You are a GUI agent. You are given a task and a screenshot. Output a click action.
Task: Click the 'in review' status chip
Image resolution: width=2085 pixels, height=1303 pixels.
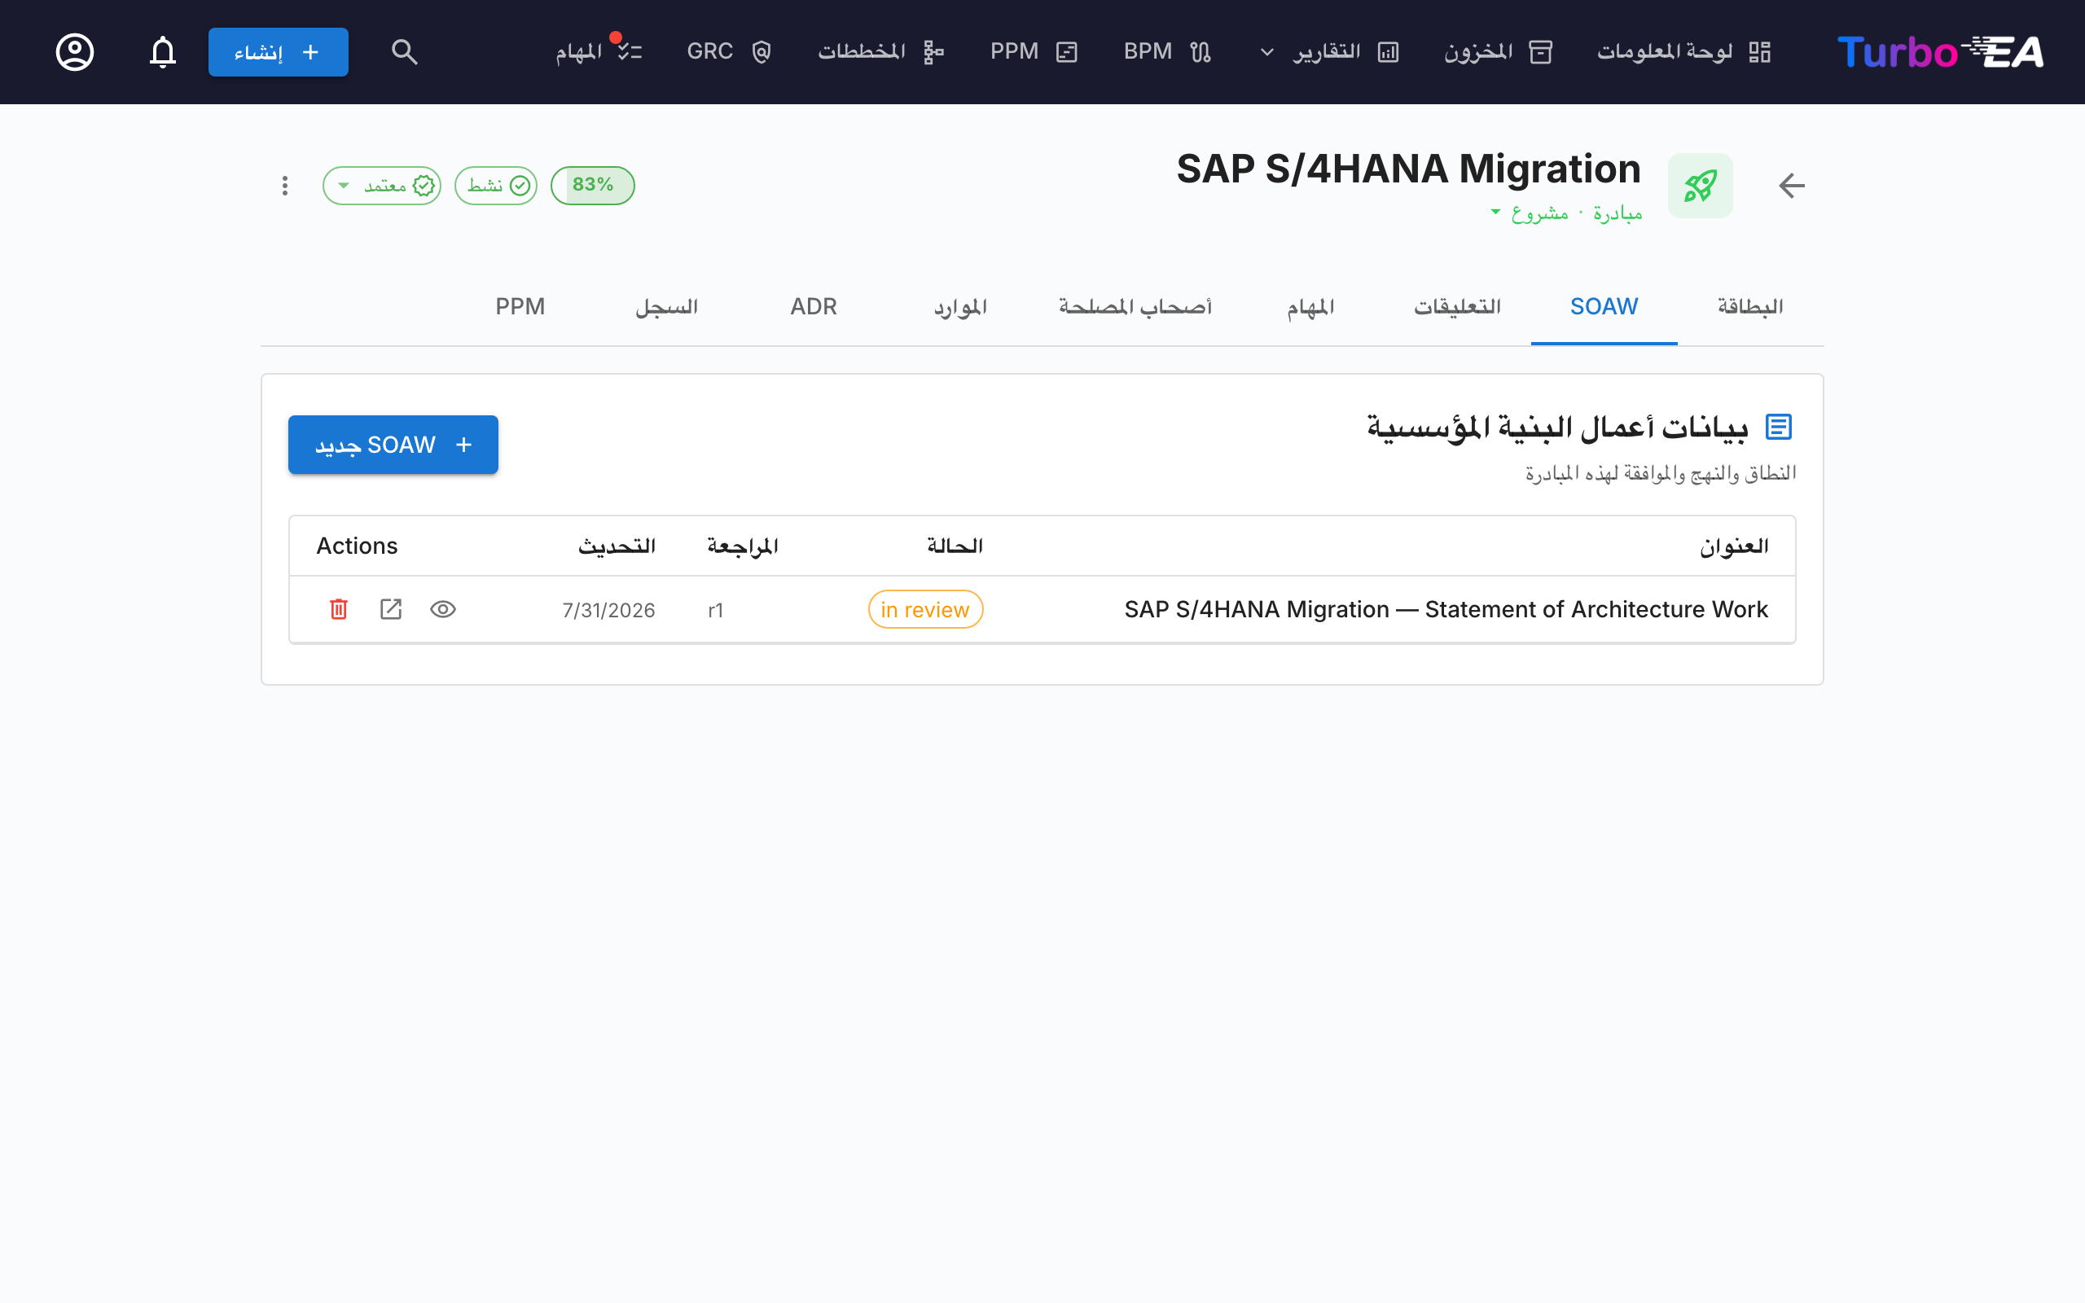(925, 609)
